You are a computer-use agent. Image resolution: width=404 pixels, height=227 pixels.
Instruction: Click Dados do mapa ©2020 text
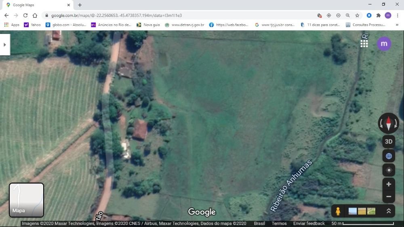pyautogui.click(x=223, y=223)
